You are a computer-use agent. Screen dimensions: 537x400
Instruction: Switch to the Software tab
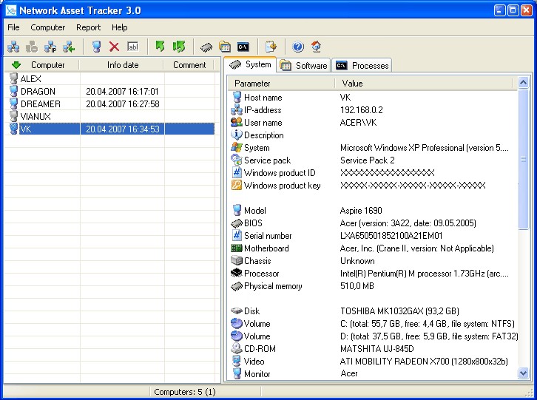[x=304, y=65]
